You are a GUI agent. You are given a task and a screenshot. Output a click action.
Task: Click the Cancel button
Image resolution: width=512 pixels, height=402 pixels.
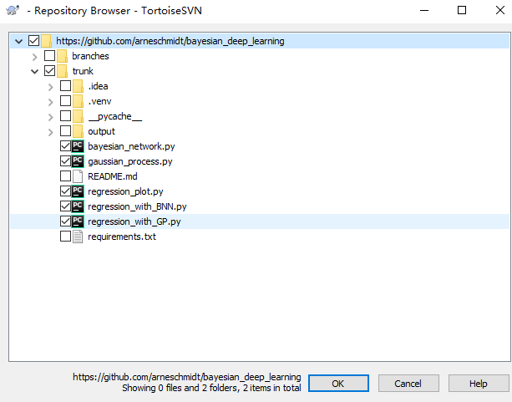408,384
